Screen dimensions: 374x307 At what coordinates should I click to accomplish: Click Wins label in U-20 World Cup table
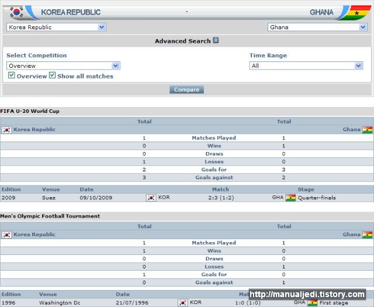pyautogui.click(x=214, y=146)
